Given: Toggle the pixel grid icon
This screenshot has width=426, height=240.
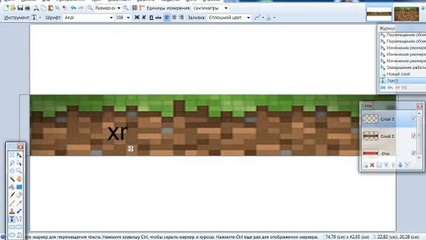Looking at the screenshot, I should pos(134,8).
